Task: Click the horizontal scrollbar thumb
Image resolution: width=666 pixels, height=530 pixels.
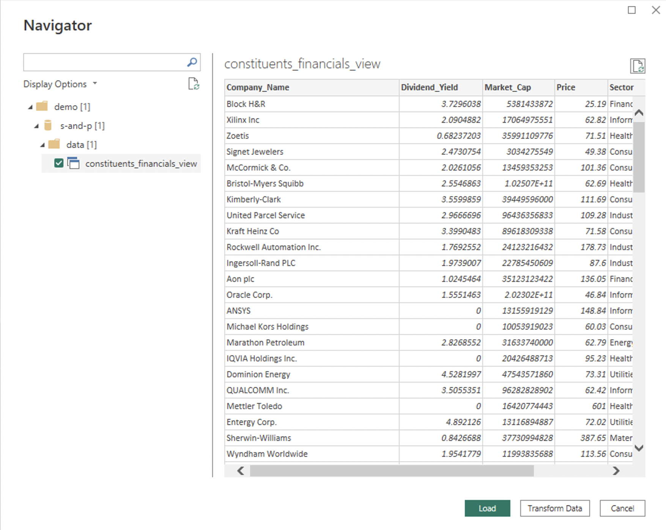Action: click(x=392, y=471)
